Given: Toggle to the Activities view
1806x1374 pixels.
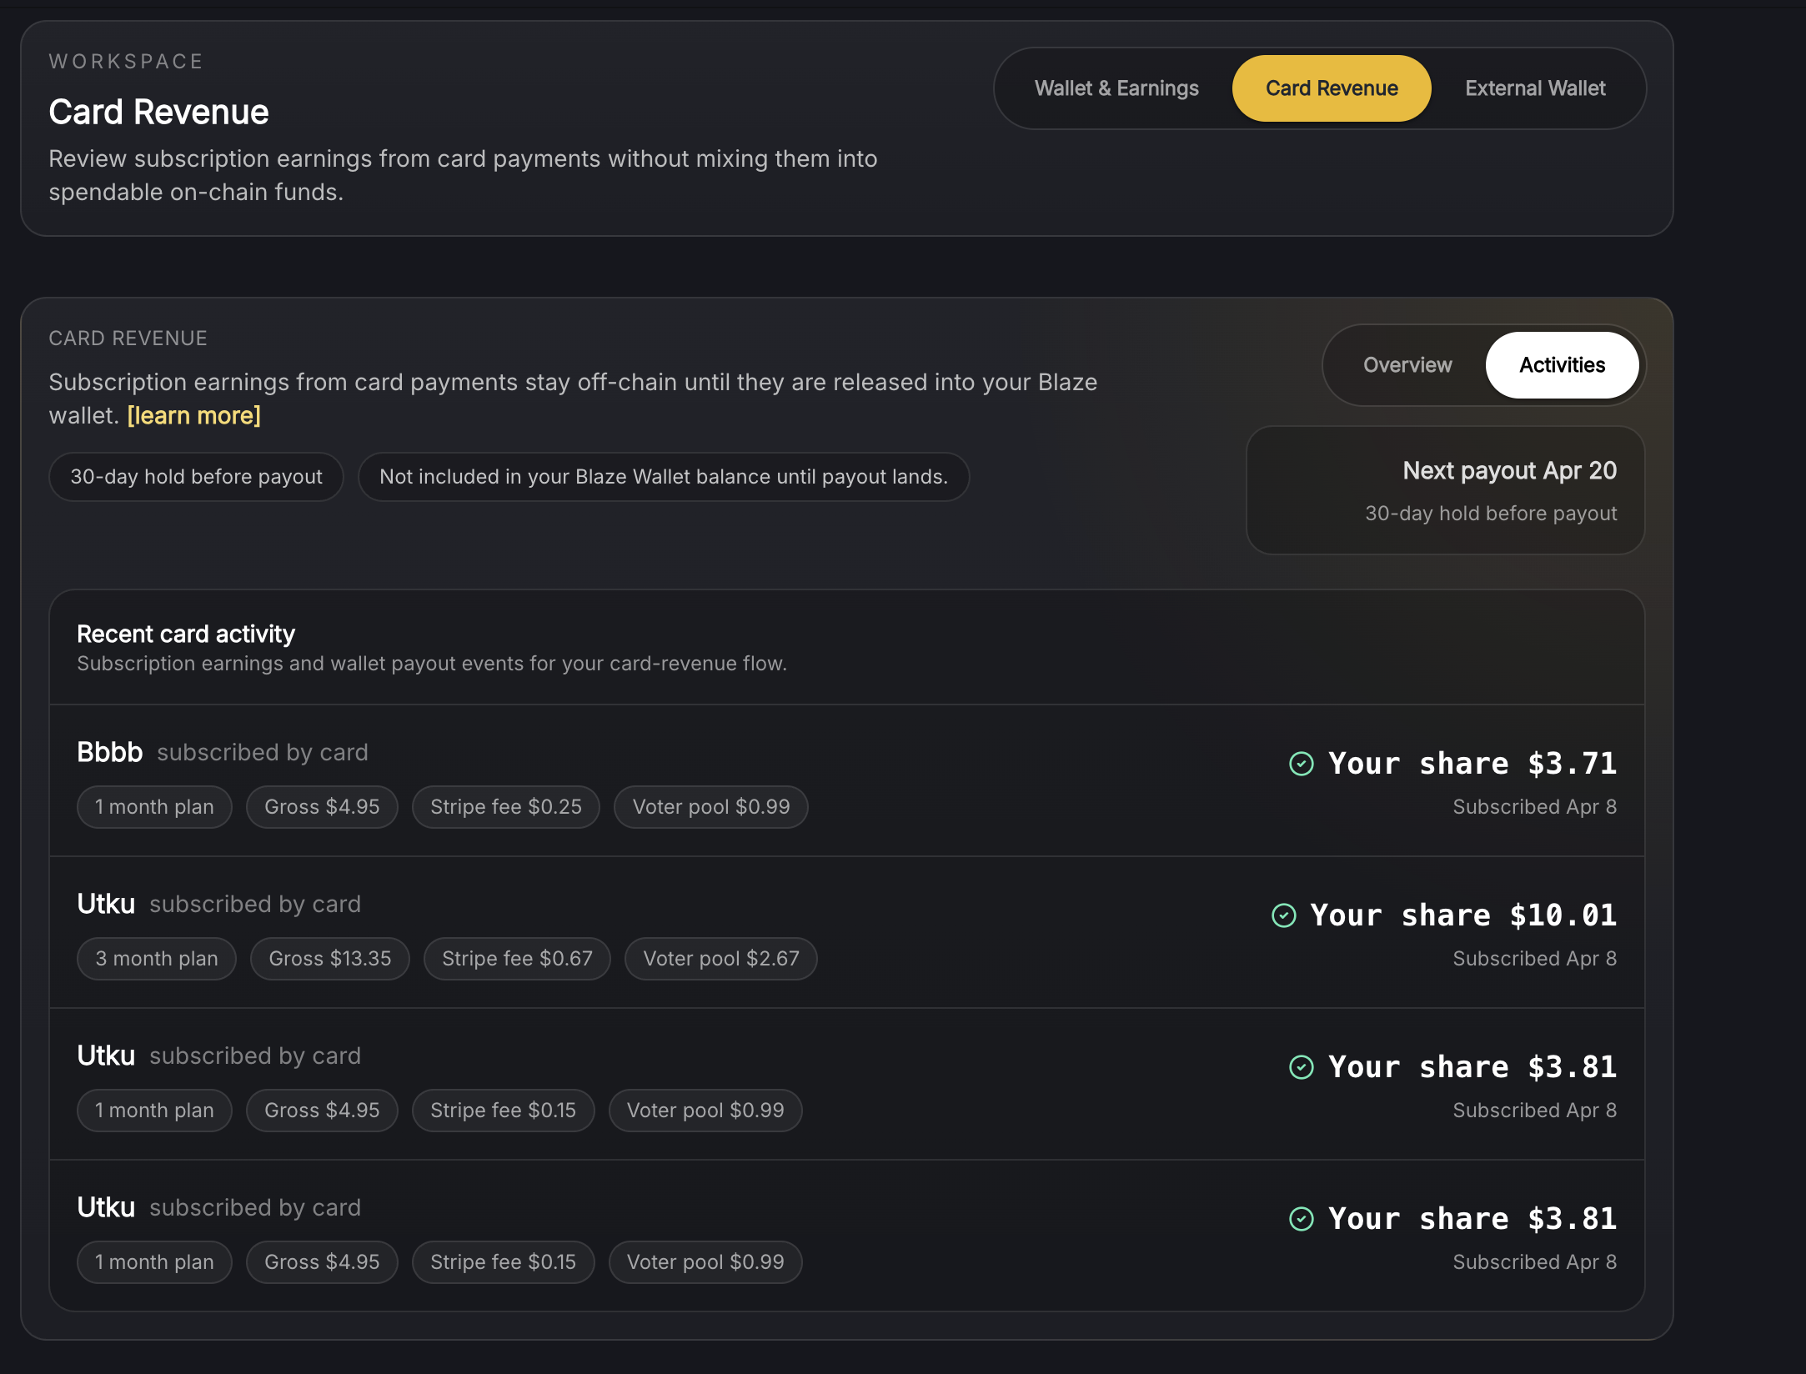Looking at the screenshot, I should [x=1561, y=365].
